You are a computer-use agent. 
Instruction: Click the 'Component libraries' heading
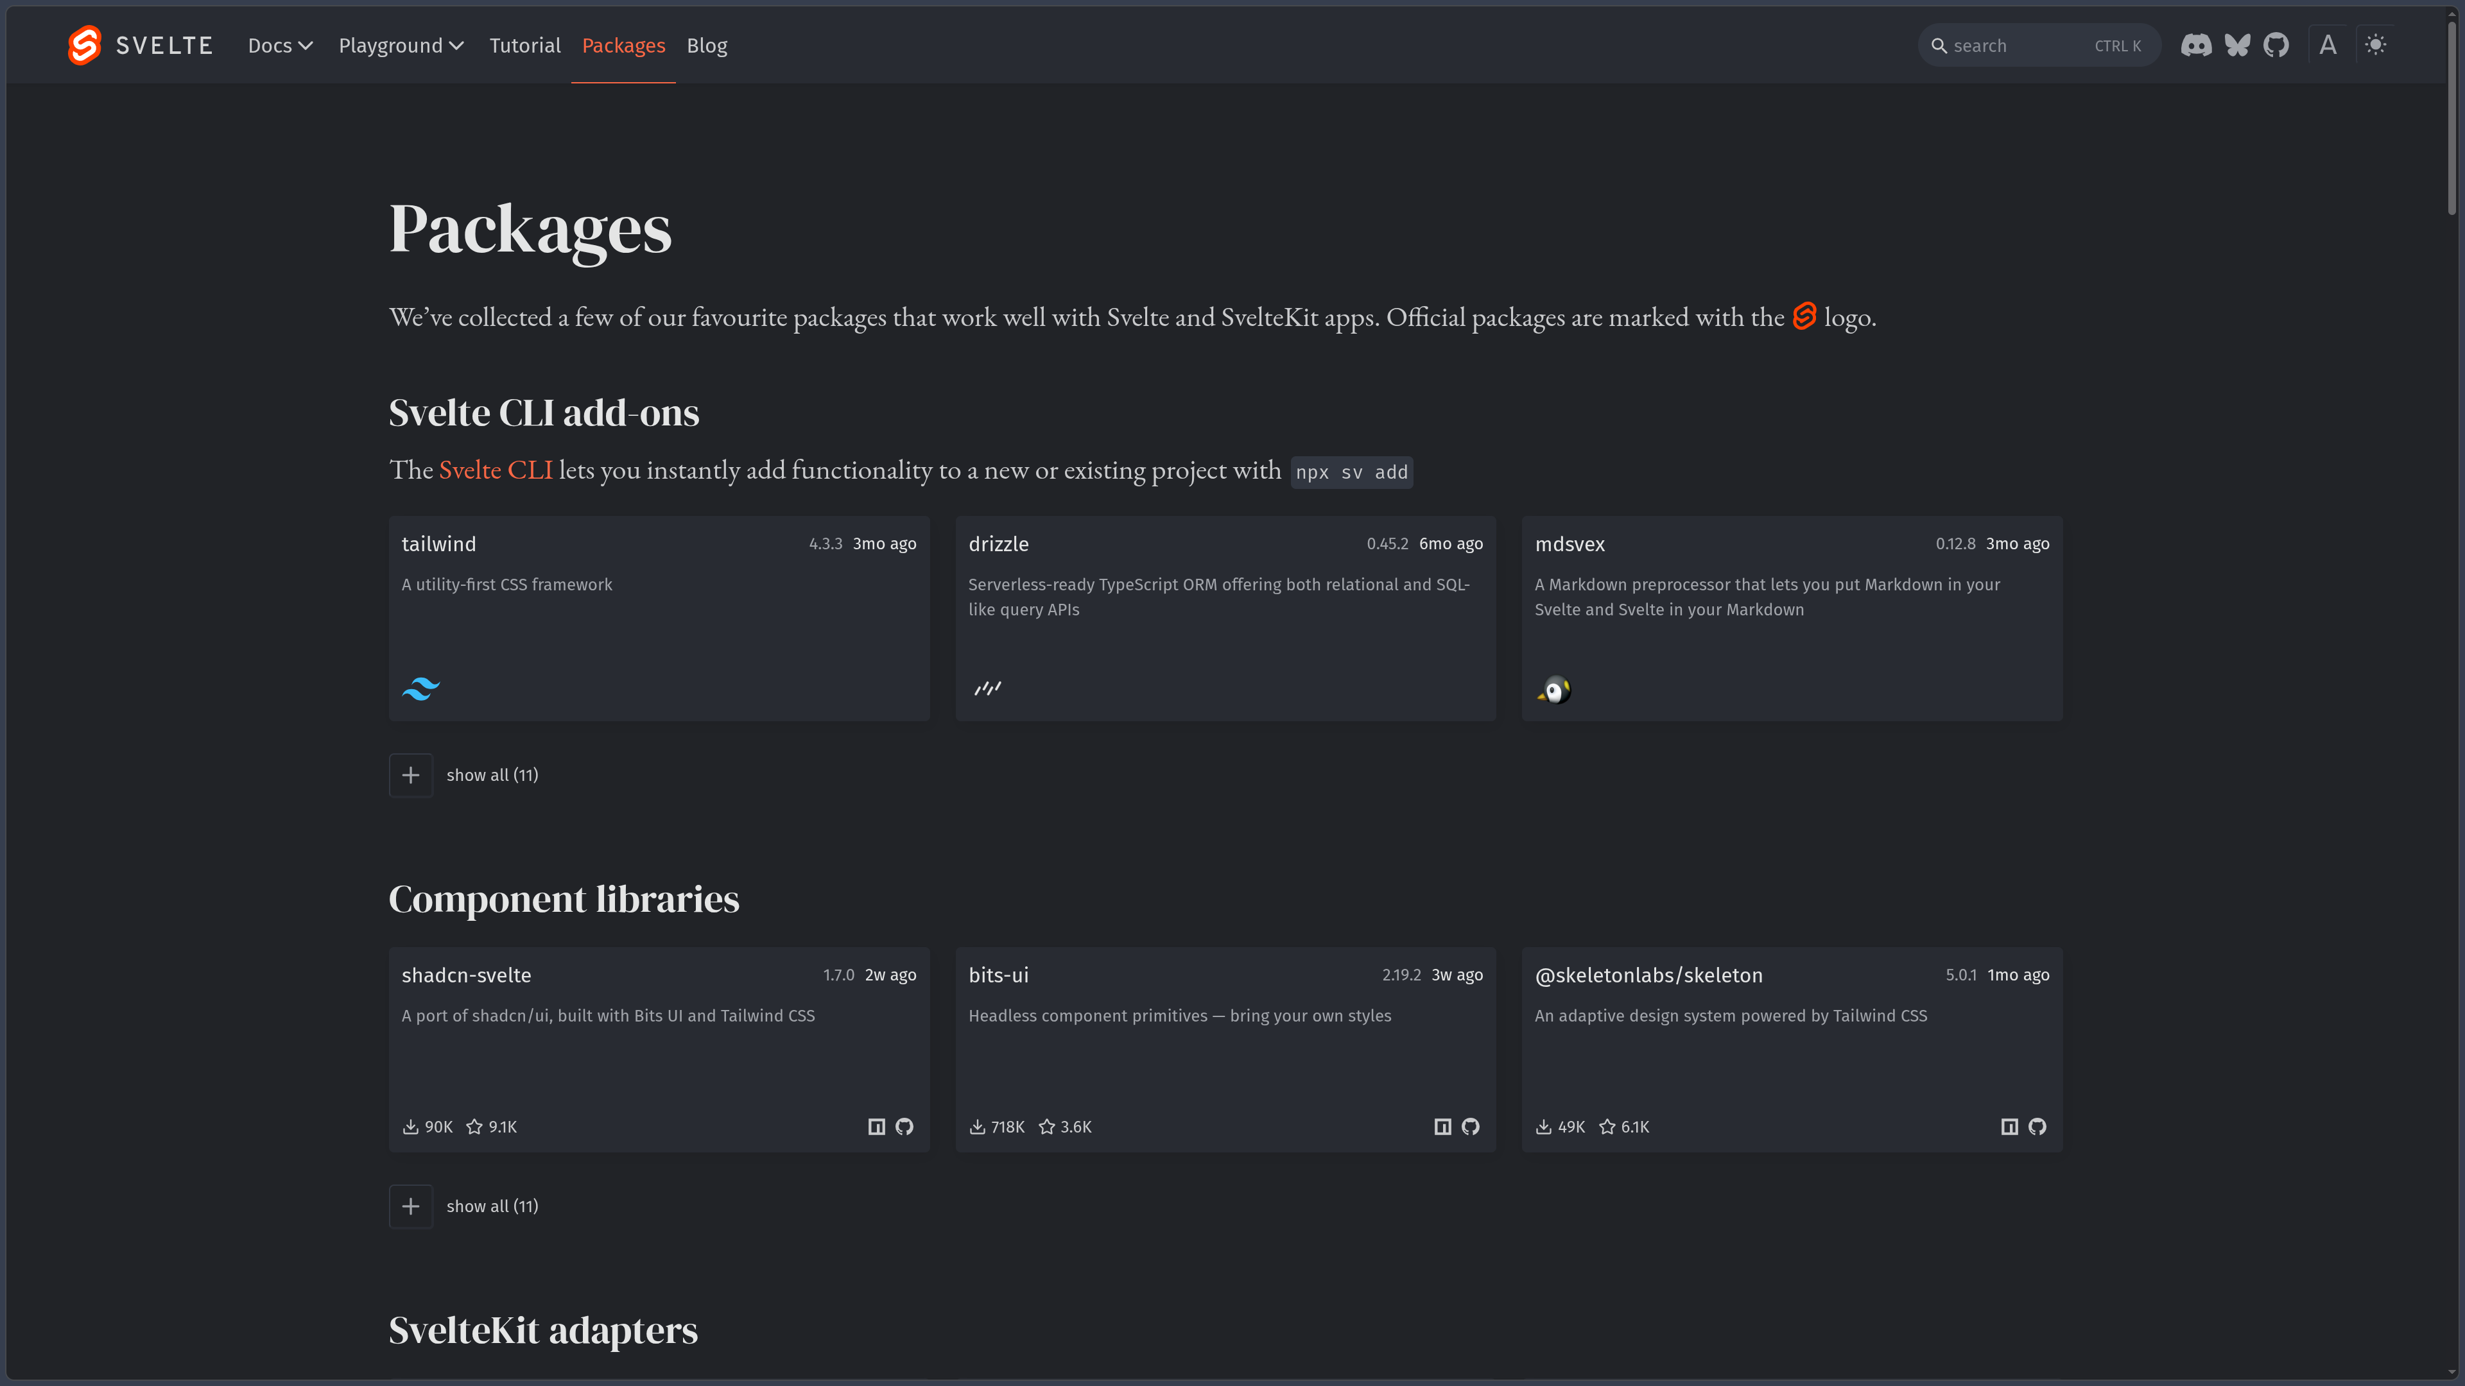(564, 898)
